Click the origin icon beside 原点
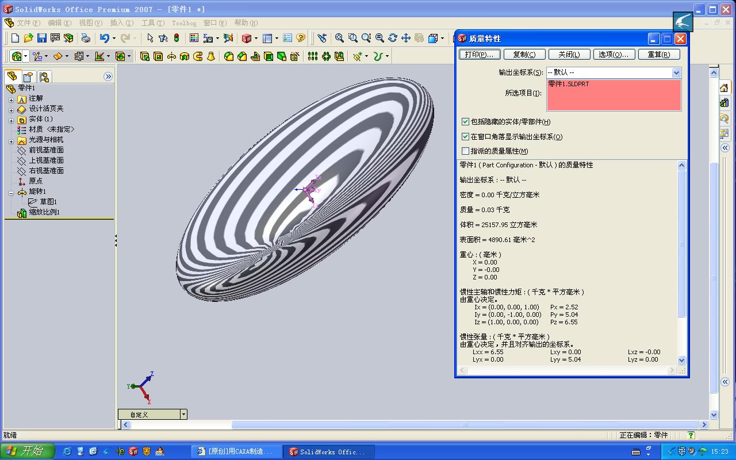 pos(22,181)
